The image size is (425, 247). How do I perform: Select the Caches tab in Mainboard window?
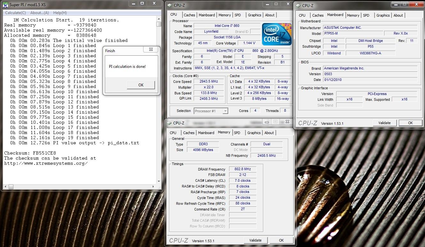318,15
